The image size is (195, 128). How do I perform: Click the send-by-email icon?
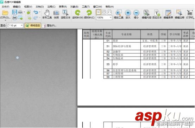20,18
